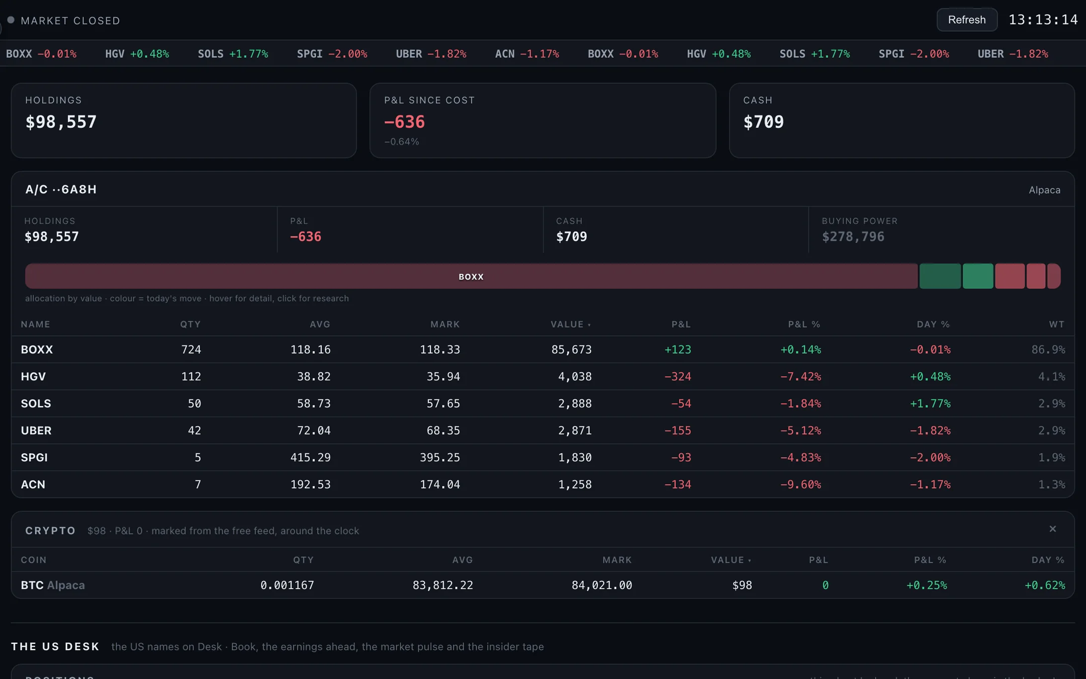The image size is (1086, 679).
Task: Sort holdings by the QTY column
Action: [191, 324]
